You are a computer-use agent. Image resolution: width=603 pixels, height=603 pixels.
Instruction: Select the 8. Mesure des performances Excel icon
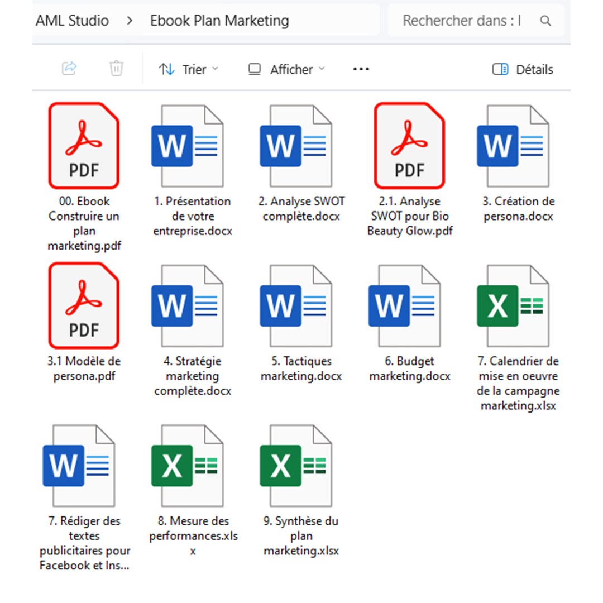(x=187, y=466)
